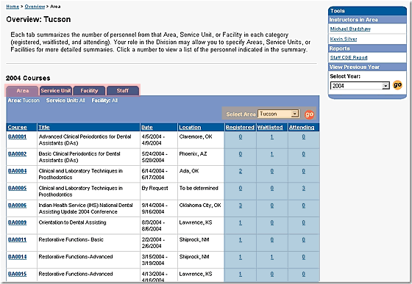Sort by the Waitlisted column header
412x284 pixels.
270,128
